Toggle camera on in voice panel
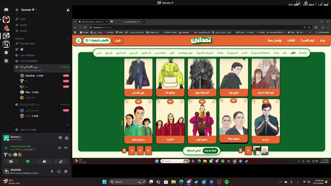This screenshot has height=186, width=331. click(11, 161)
